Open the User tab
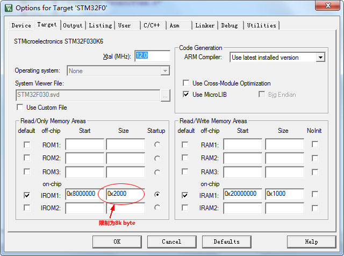The image size is (344, 256). pos(128,25)
